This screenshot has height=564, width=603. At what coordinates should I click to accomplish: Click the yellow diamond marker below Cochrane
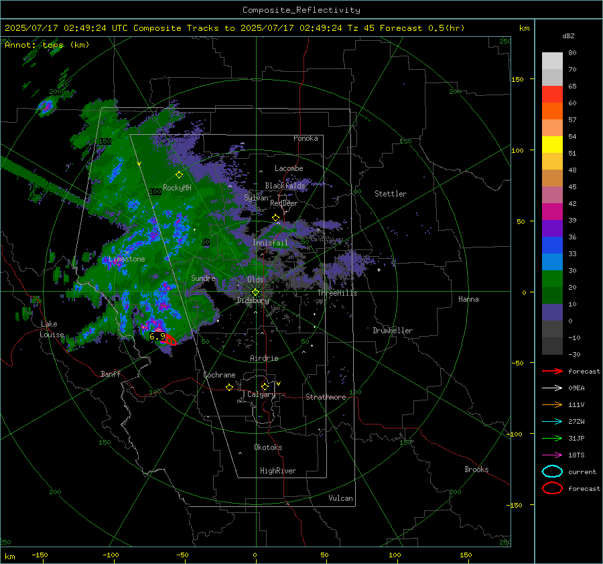(230, 388)
